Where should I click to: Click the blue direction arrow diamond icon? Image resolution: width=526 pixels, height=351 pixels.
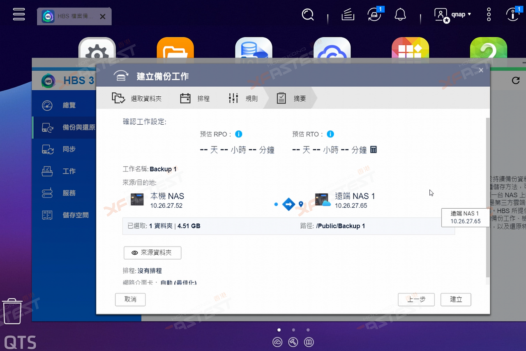(x=289, y=204)
